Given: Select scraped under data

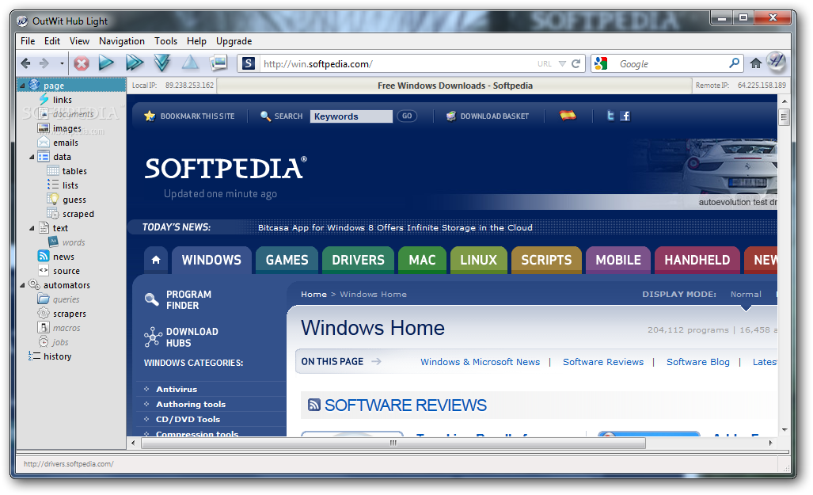Looking at the screenshot, I should coord(78,214).
